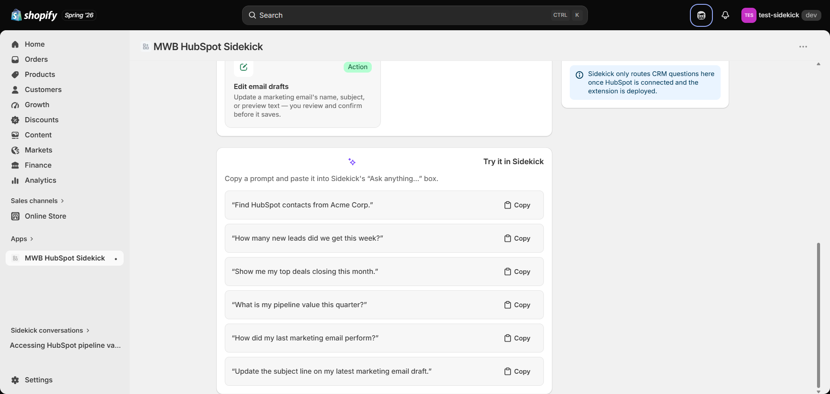Click the sparkle icon beside Try it in Sidekick
The width and height of the screenshot is (830, 394).
(352, 162)
